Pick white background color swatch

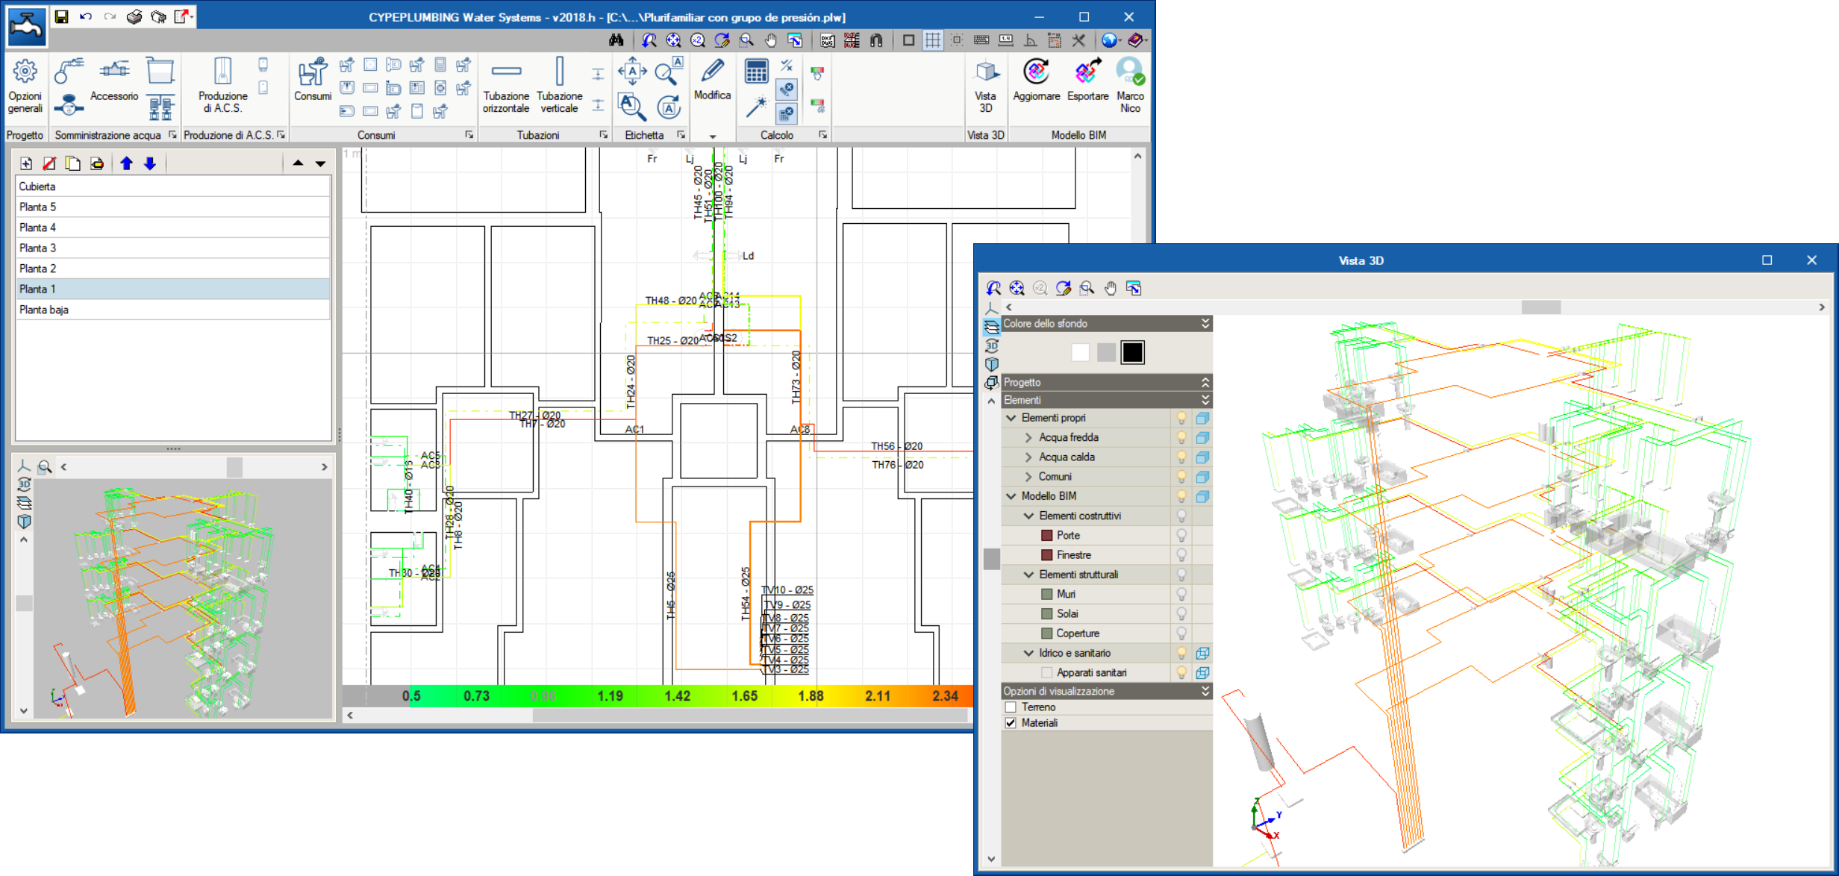(1080, 352)
